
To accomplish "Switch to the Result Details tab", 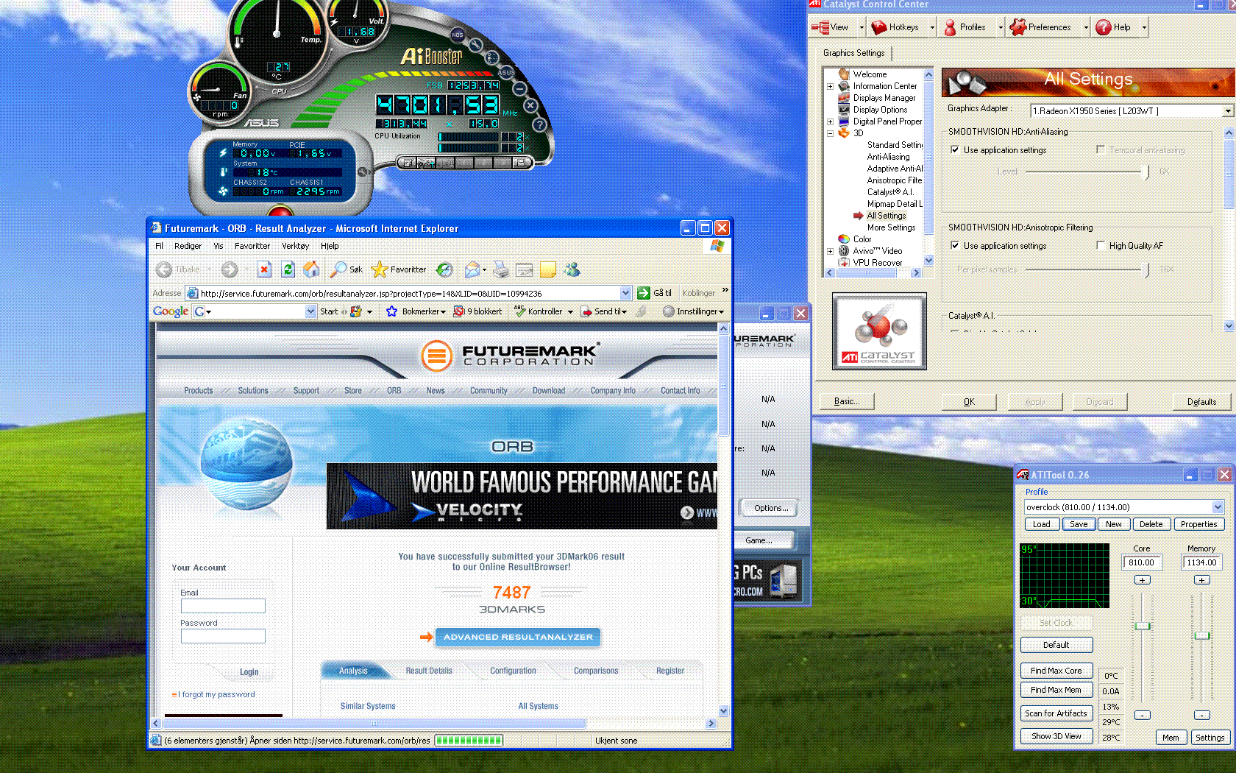I will pyautogui.click(x=429, y=671).
